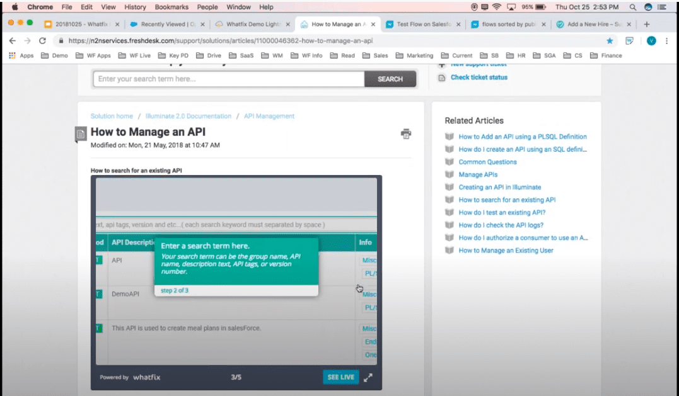Open the Notification Center icon

[x=662, y=7]
